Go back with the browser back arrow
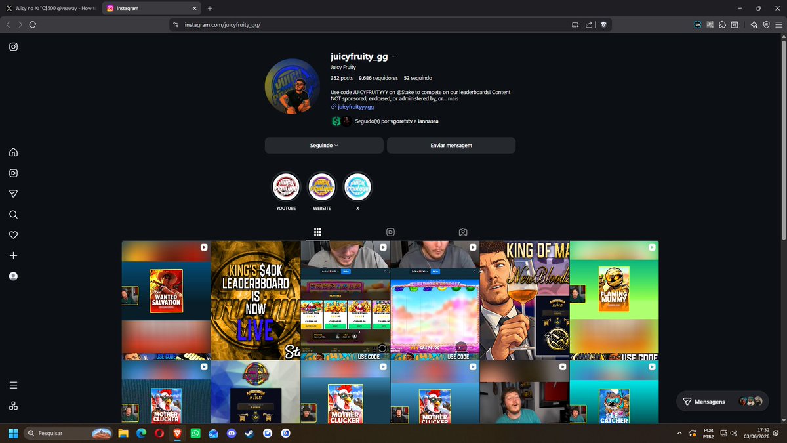Viewport: 787px width, 443px height. [x=8, y=24]
